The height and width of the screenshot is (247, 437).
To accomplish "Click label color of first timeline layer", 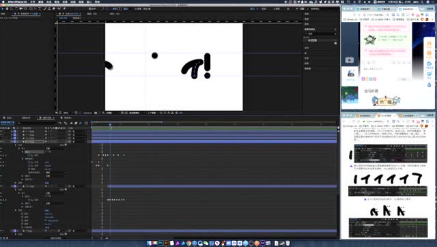I will 15,132.
